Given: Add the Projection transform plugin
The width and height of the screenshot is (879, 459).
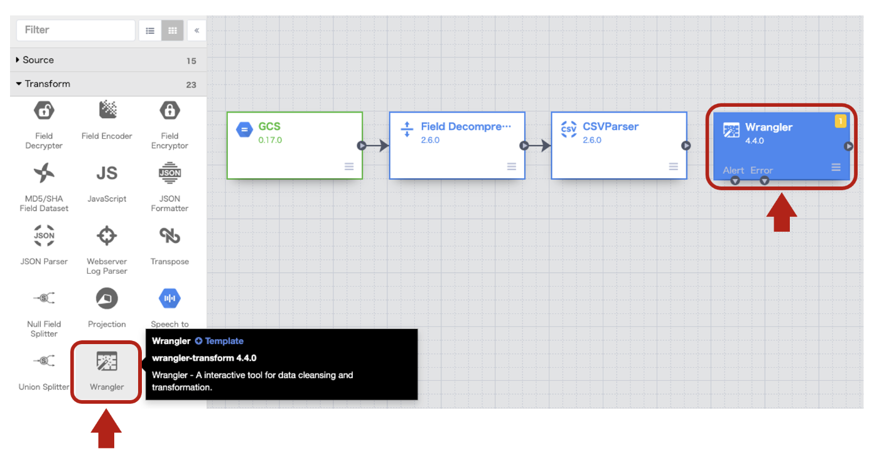Looking at the screenshot, I should 107,308.
